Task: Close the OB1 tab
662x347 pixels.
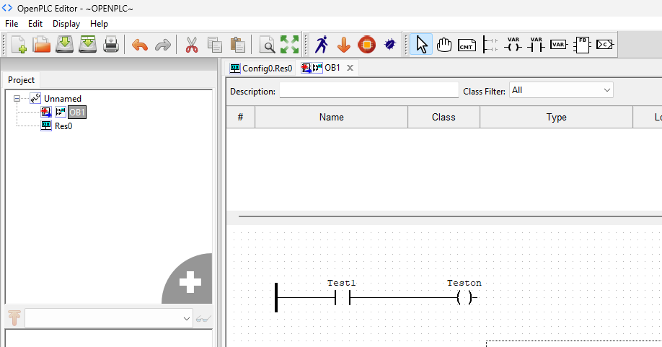Action: (350, 68)
